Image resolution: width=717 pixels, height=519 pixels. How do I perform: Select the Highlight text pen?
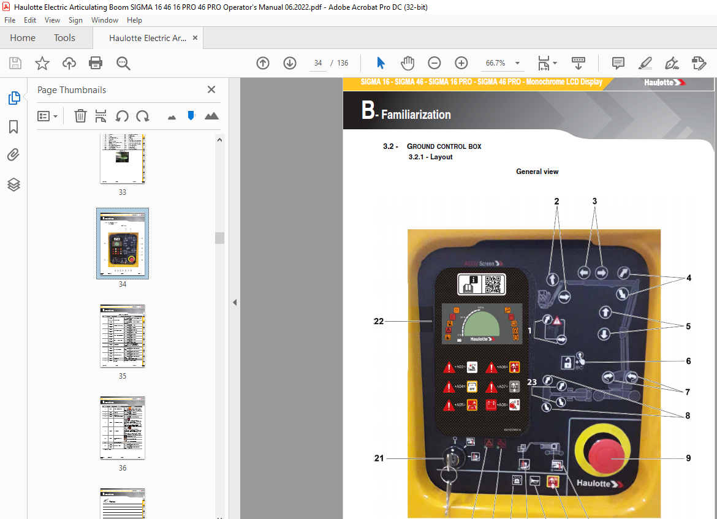[645, 63]
